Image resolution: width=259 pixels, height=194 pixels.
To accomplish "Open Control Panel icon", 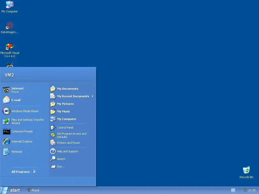I will click(x=53, y=128).
